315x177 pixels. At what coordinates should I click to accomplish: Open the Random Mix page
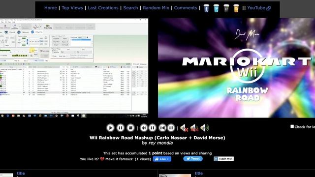(156, 8)
